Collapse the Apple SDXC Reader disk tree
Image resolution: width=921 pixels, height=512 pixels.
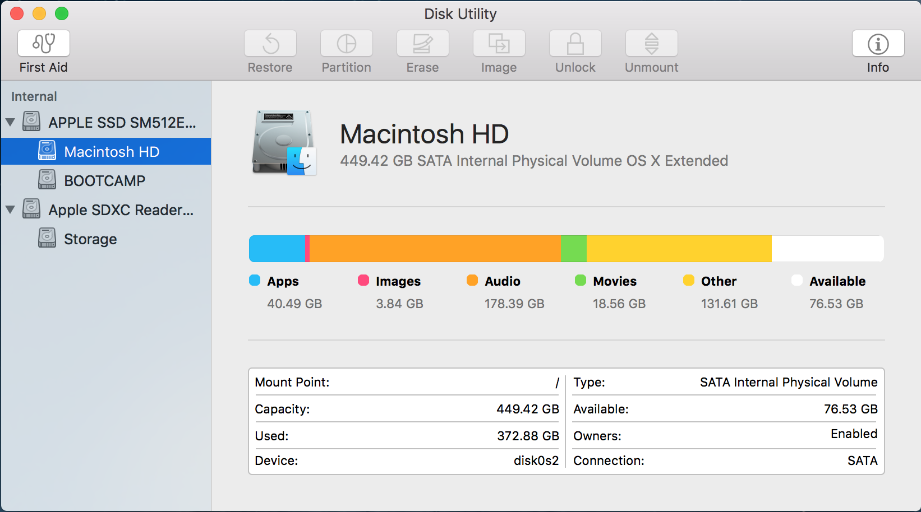tap(10, 210)
